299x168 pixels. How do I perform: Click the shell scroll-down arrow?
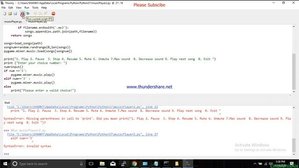tap(294, 154)
